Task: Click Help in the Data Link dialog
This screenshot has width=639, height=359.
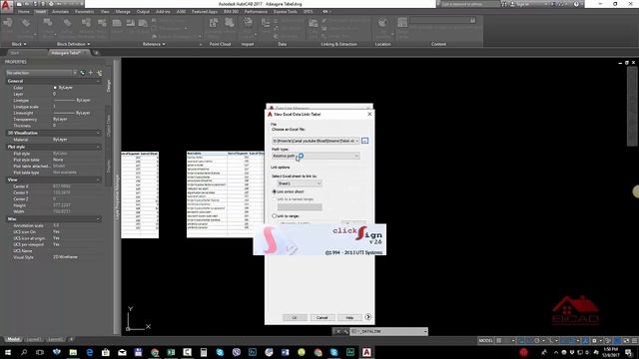Action: pyautogui.click(x=349, y=317)
